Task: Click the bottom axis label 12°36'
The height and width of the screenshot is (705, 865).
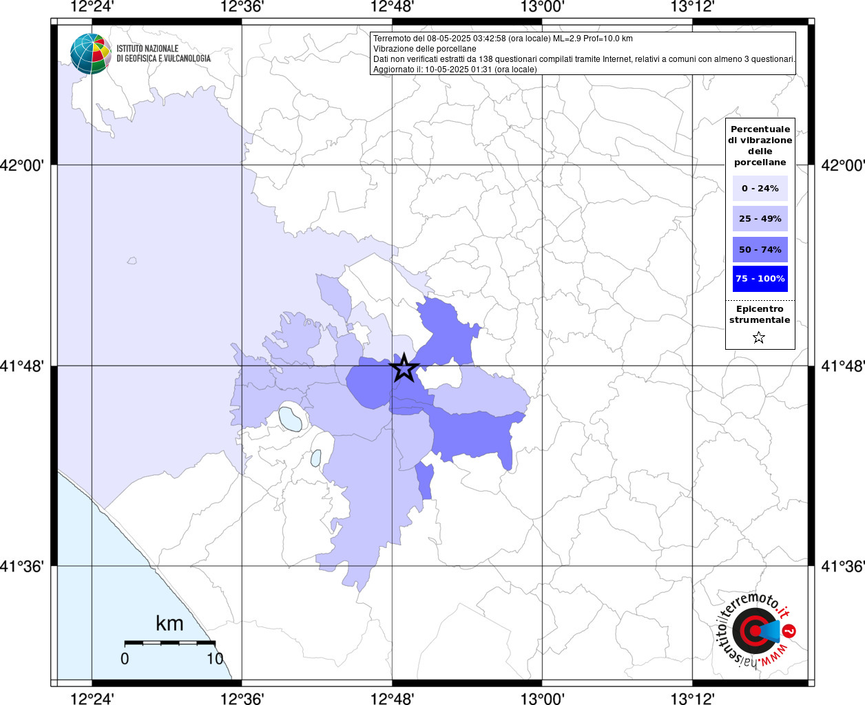Action: [x=242, y=698]
